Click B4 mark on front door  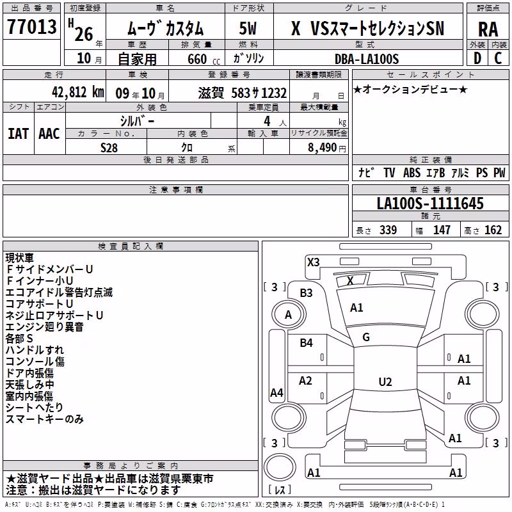pos(307,343)
